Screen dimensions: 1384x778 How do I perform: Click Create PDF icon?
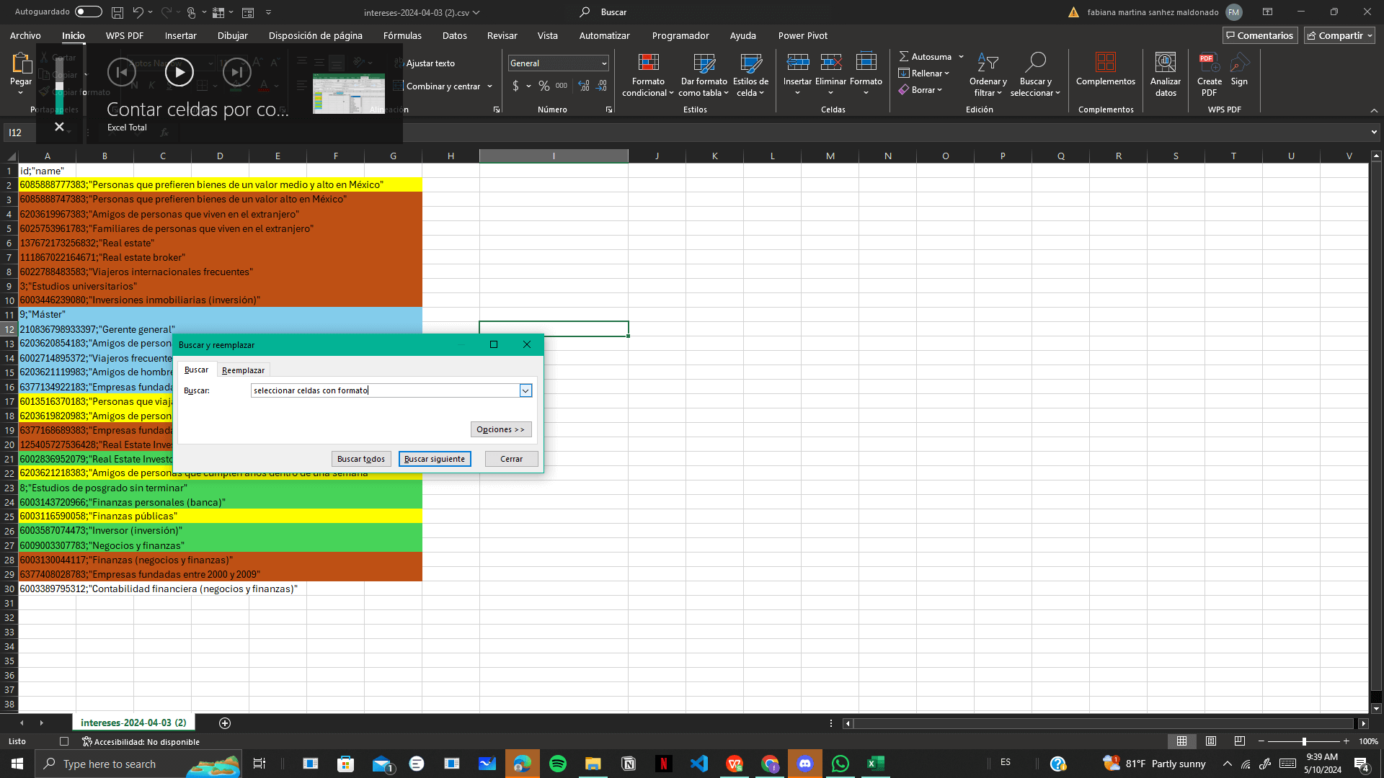1209,63
